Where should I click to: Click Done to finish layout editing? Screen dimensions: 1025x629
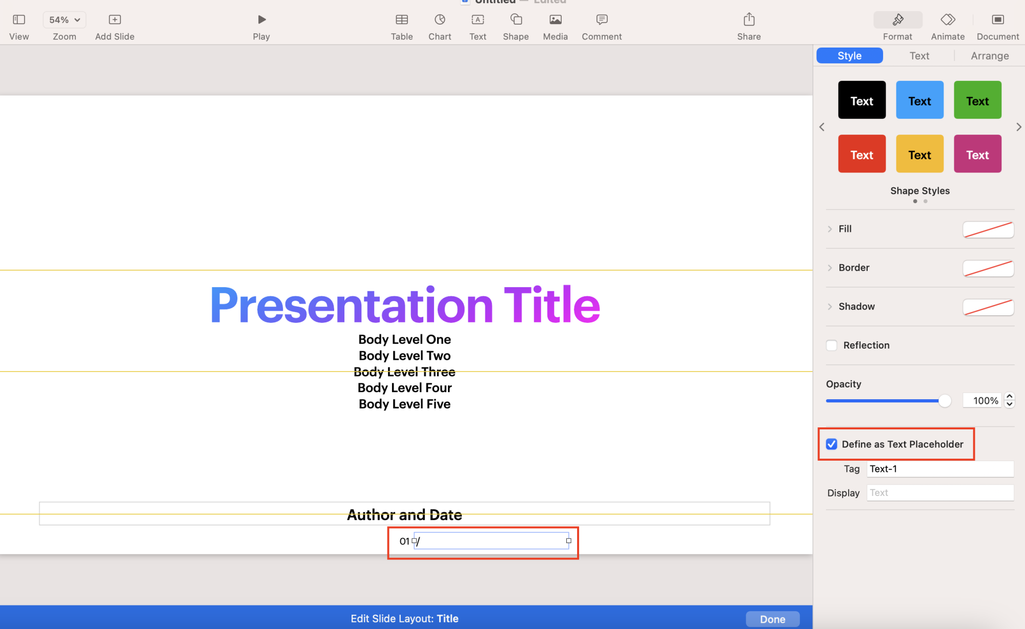[772, 619]
